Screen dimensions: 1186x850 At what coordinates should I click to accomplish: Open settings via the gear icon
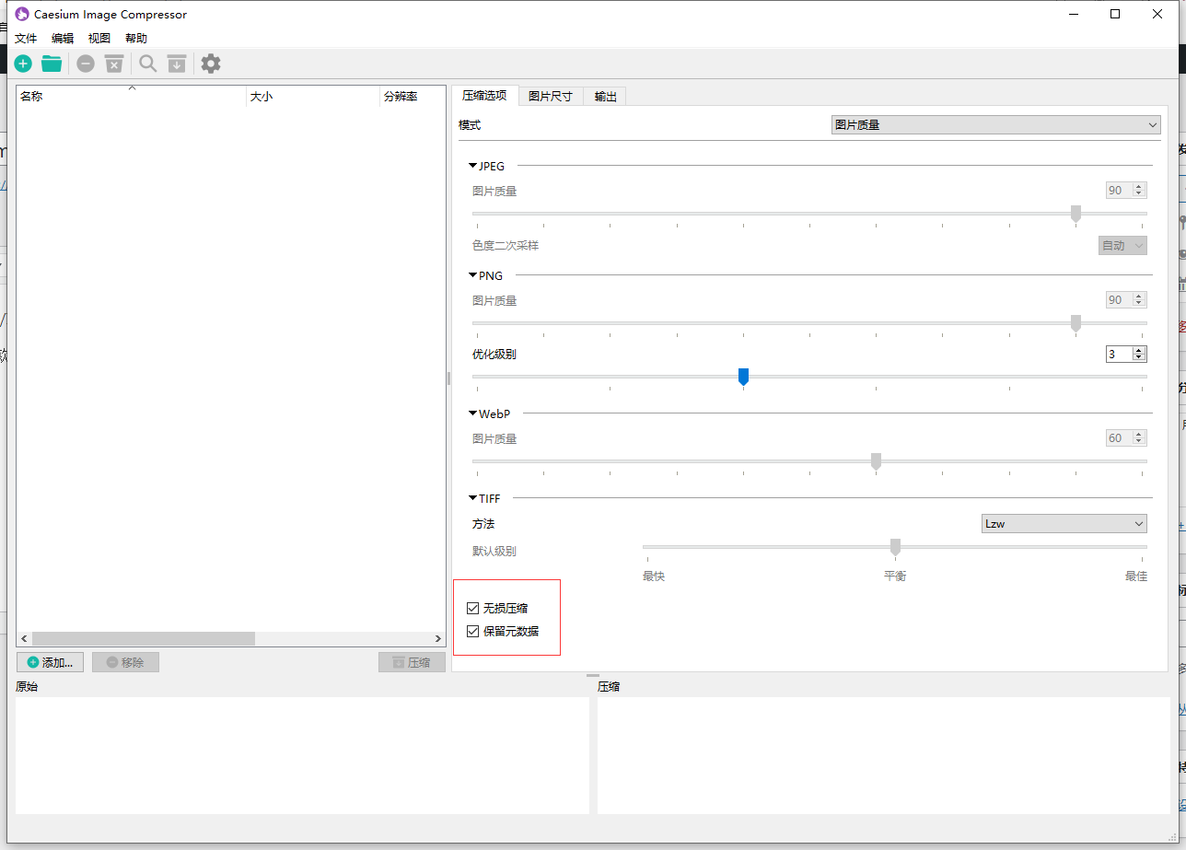(x=211, y=64)
